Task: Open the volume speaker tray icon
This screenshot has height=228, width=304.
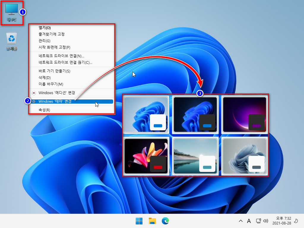Action: coord(266,221)
